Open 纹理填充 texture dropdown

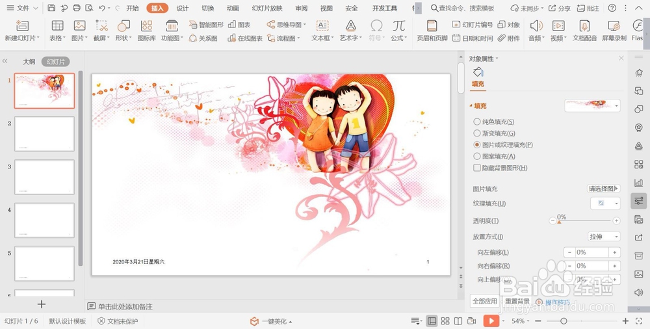605,204
